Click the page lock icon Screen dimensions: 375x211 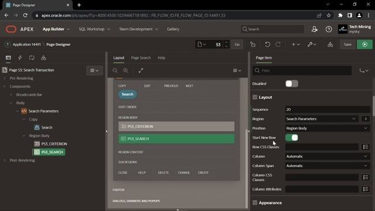[x=253, y=45]
